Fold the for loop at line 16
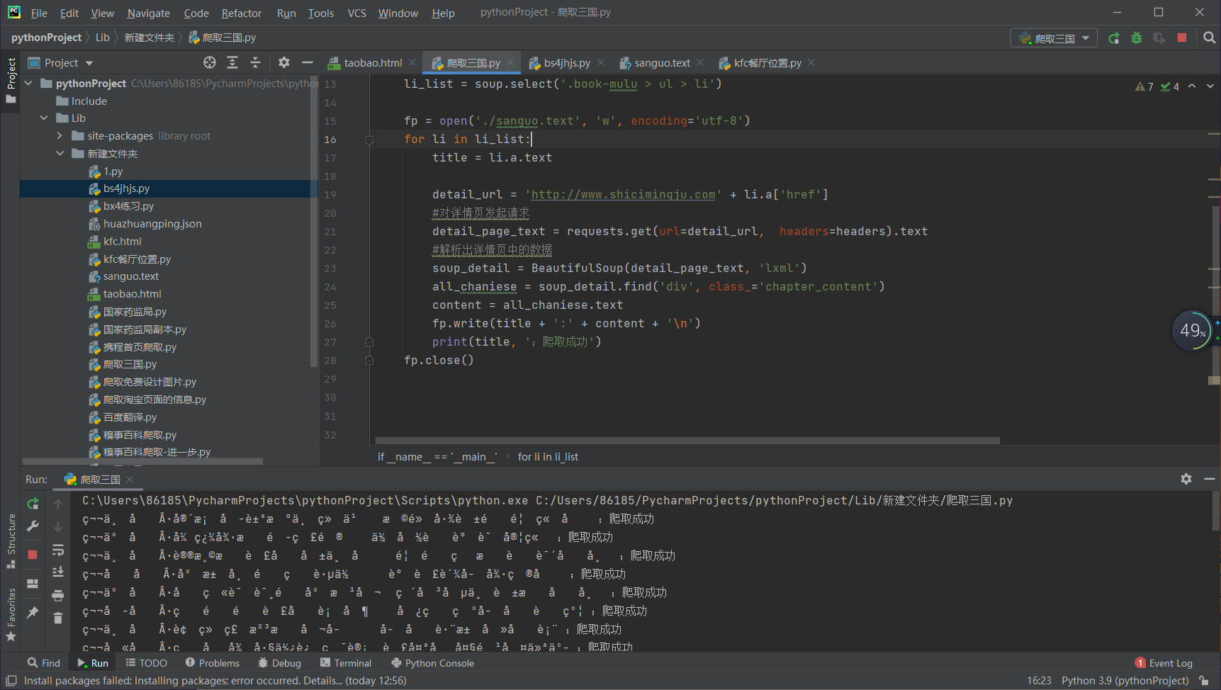 pos(369,140)
